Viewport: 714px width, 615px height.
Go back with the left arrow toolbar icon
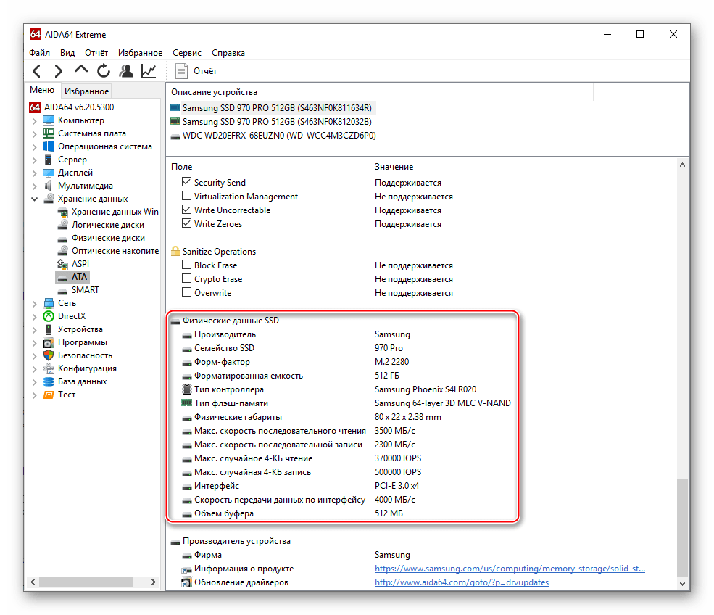(x=37, y=71)
